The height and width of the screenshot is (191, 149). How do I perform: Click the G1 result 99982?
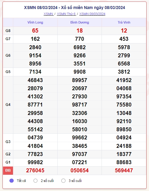click(35, 162)
